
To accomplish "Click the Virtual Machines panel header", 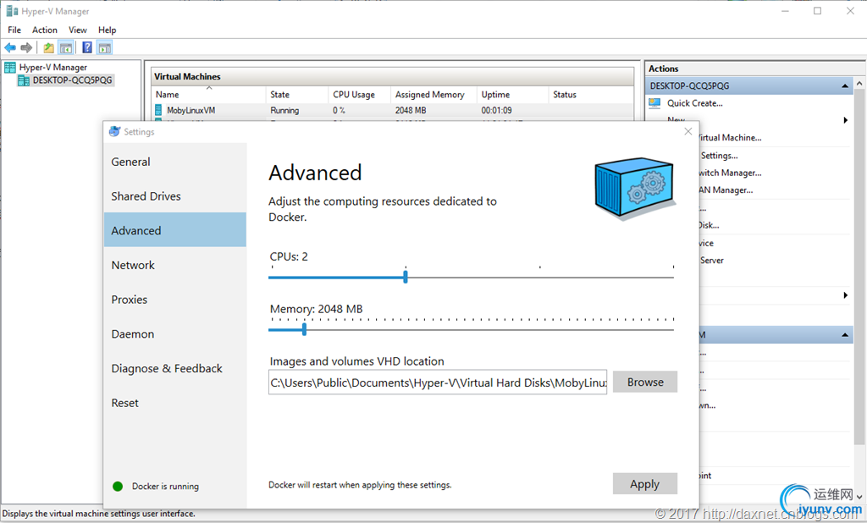I will (x=393, y=76).
